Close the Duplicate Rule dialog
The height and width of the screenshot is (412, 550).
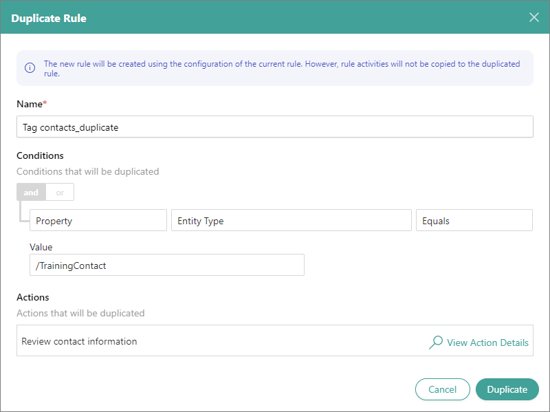[x=533, y=17]
